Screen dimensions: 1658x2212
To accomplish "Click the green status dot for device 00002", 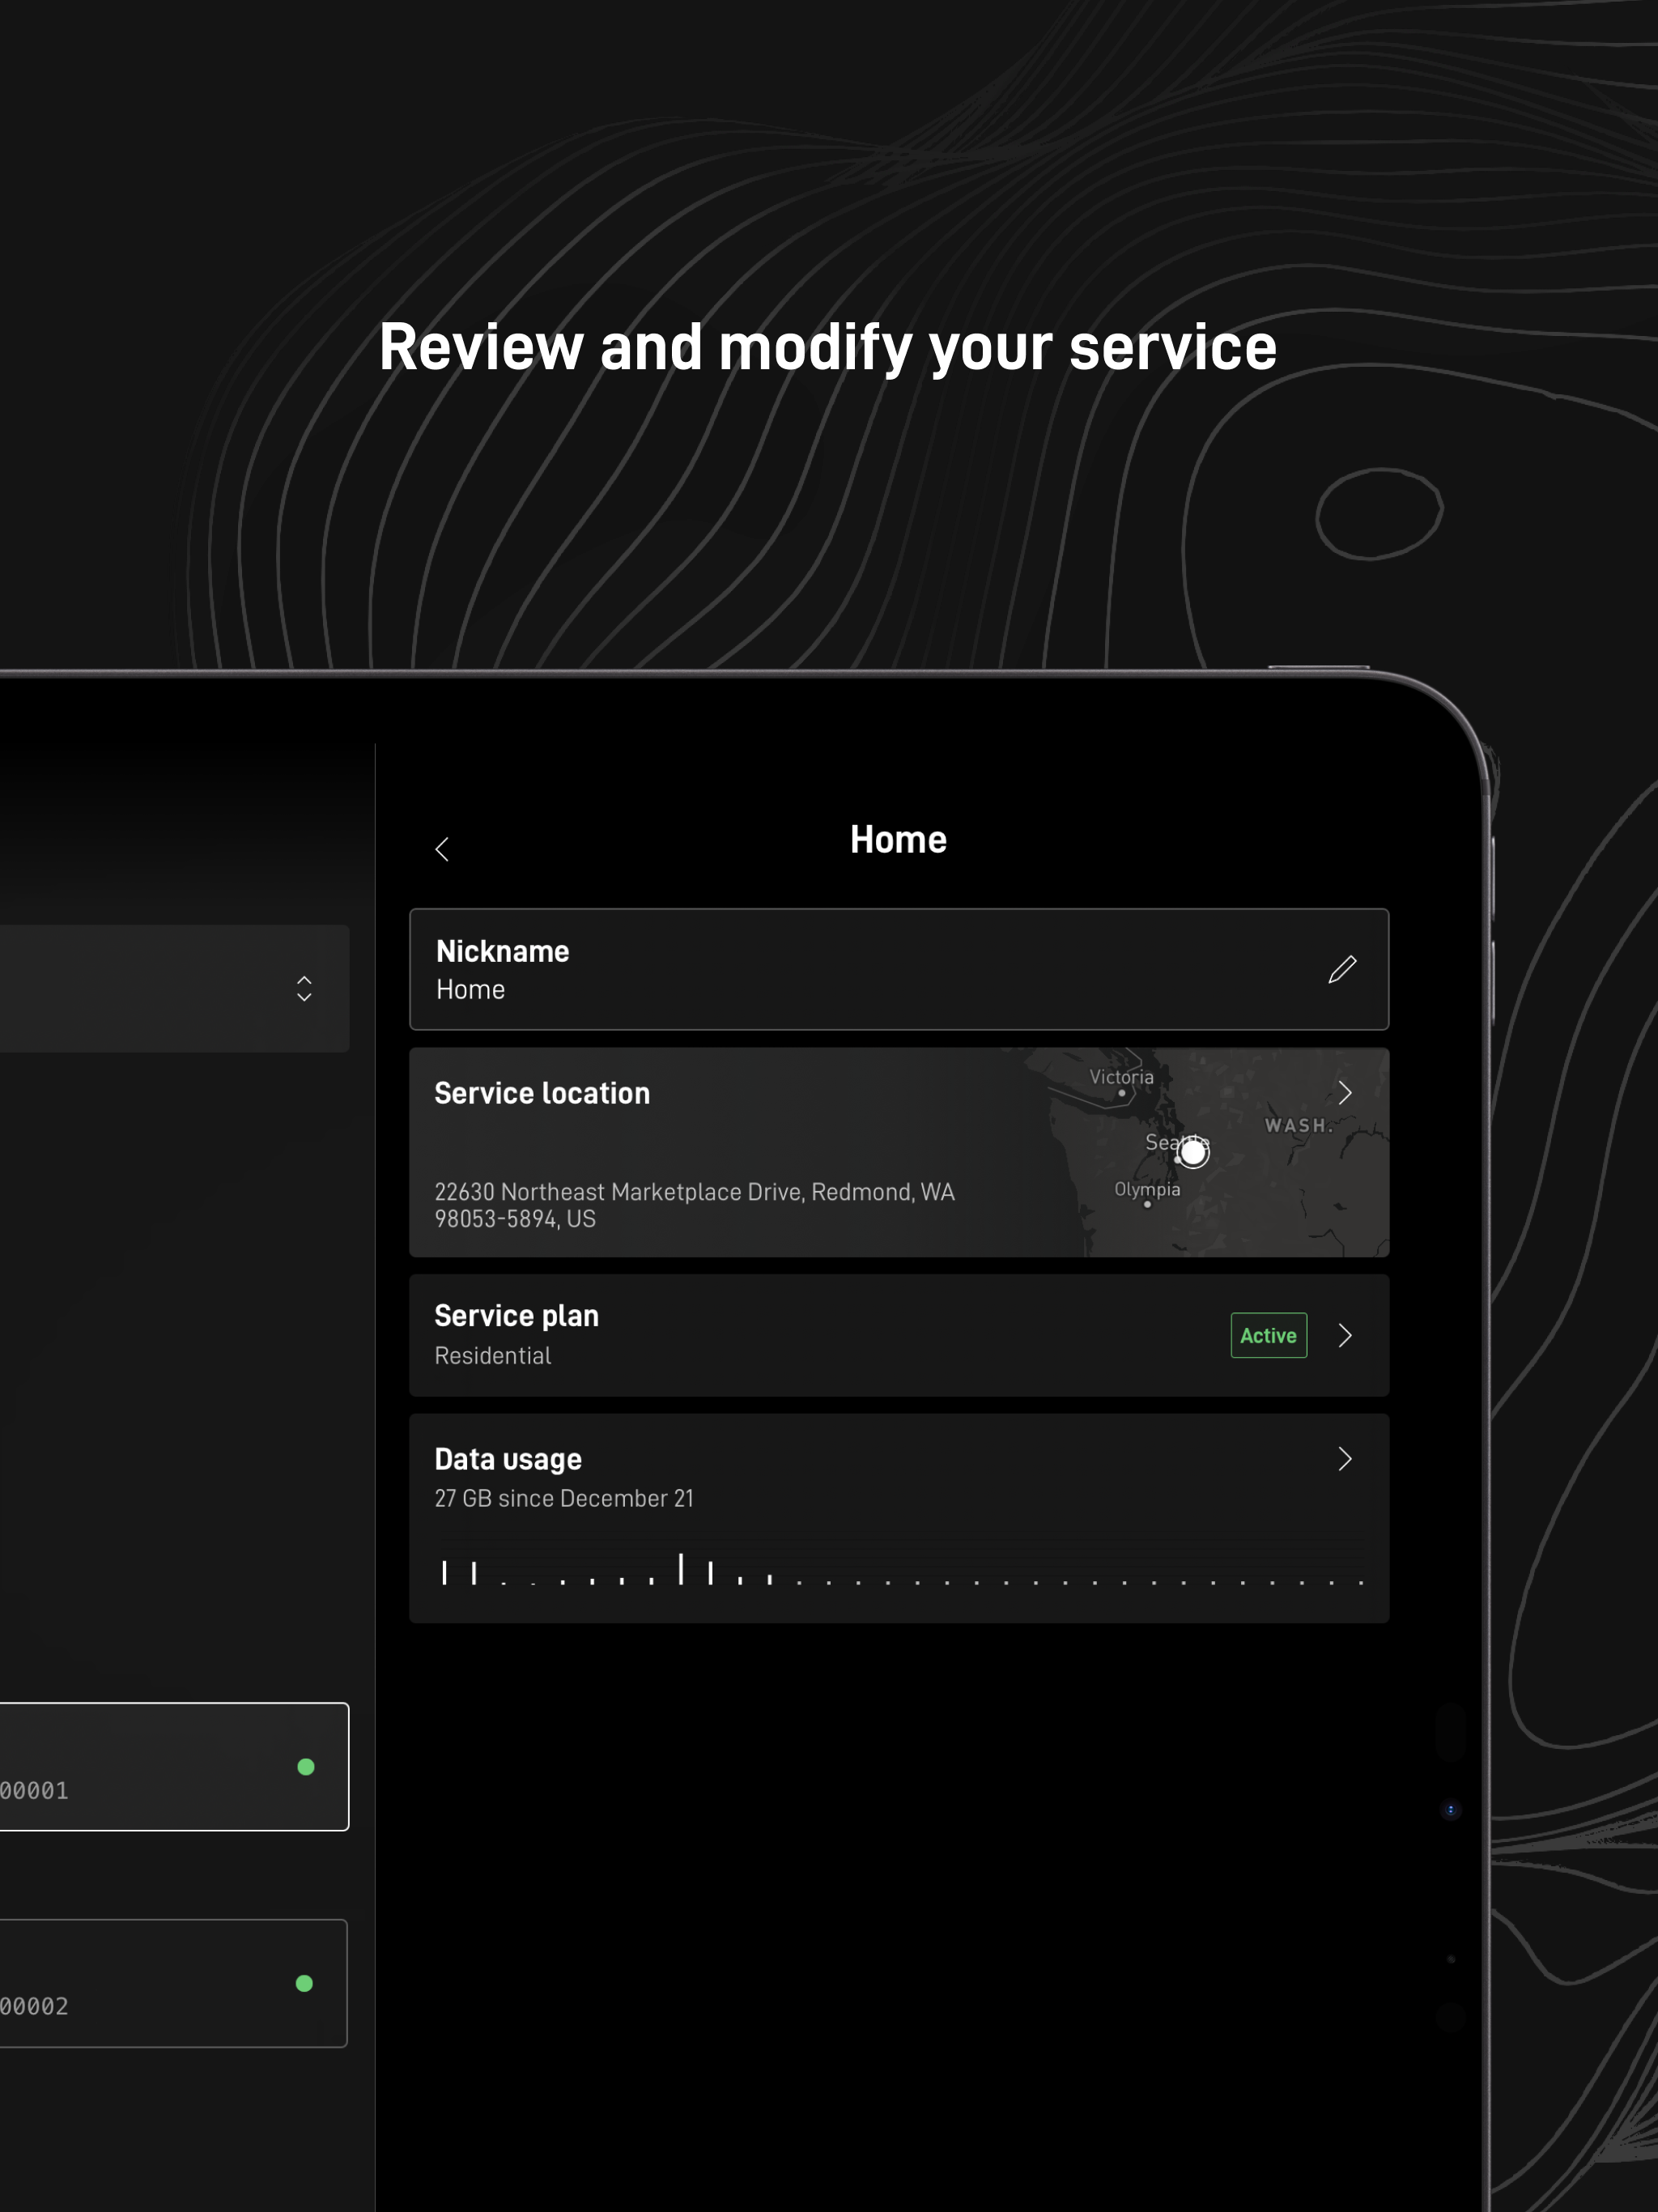I will [x=305, y=1983].
